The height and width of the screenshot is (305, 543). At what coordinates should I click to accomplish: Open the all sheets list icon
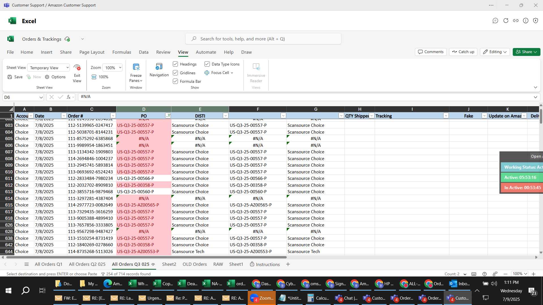(27, 264)
